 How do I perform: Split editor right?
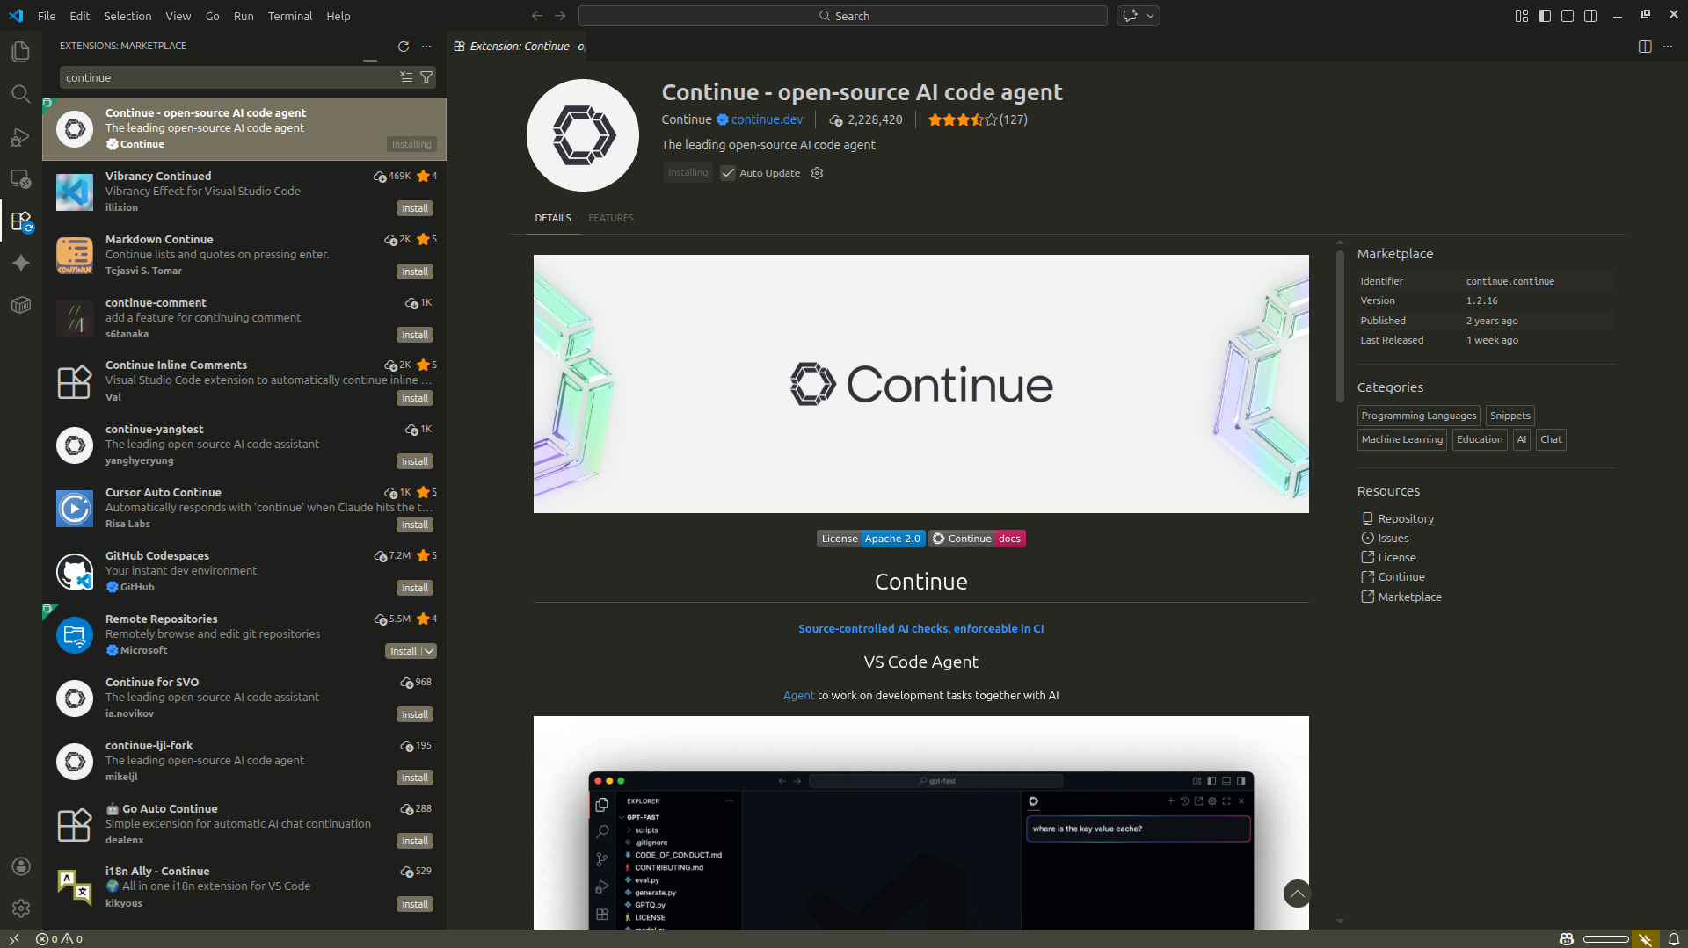point(1645,47)
